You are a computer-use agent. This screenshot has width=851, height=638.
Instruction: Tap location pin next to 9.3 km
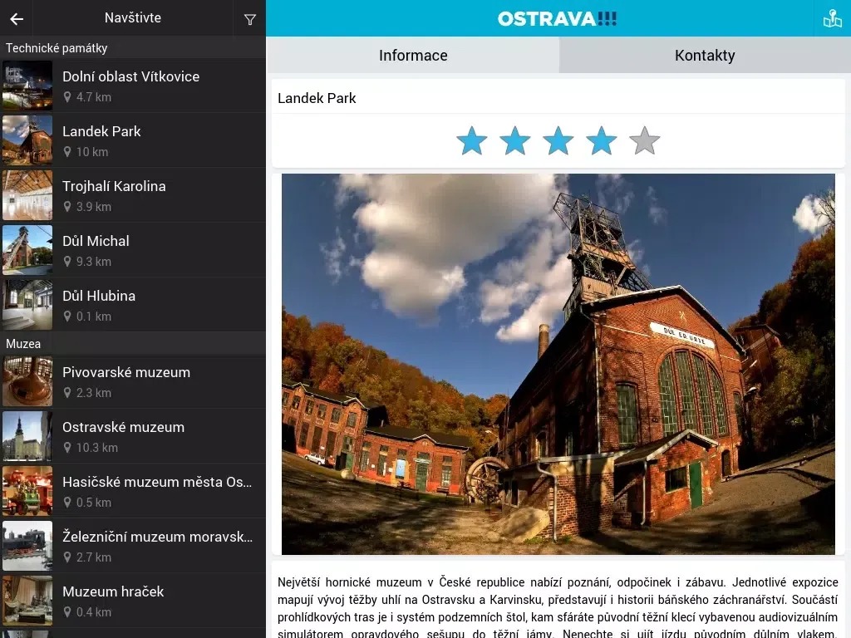coord(67,262)
